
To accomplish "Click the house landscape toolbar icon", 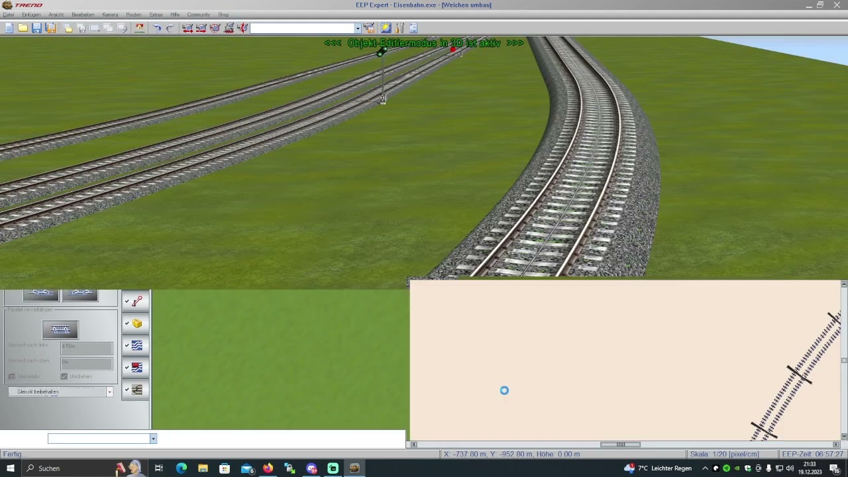I will coord(139,28).
